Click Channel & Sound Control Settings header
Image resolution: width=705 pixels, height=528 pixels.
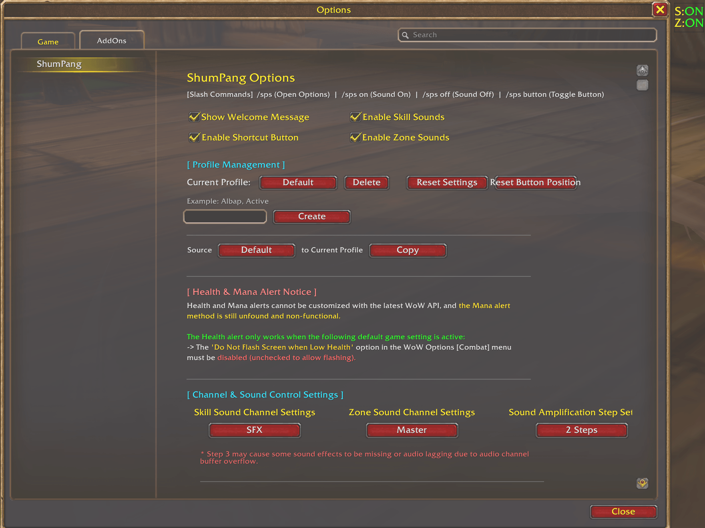tap(265, 395)
